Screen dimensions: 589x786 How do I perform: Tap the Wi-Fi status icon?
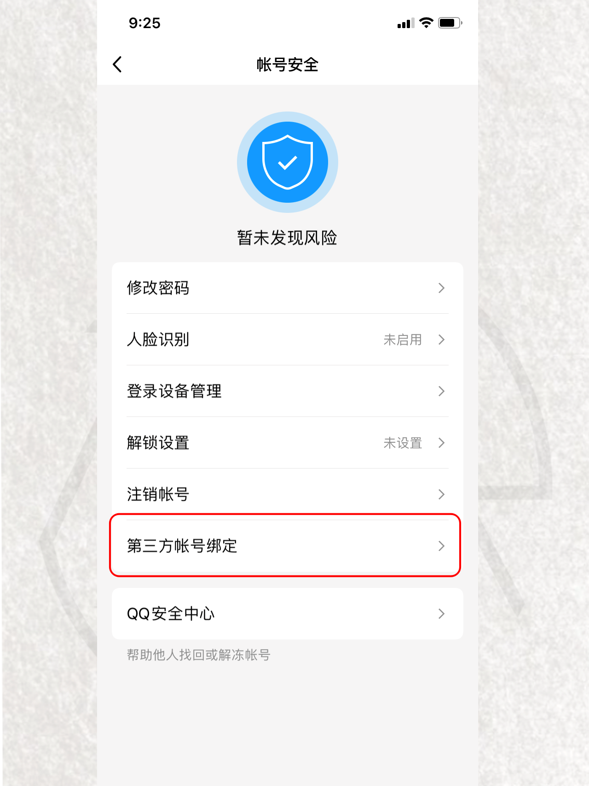point(427,23)
